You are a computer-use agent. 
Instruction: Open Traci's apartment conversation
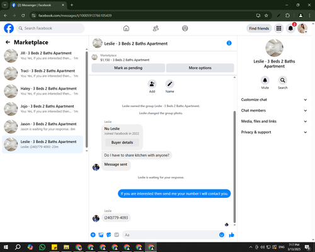point(43,73)
